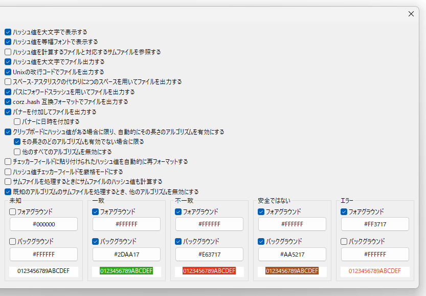Viewport: 426px width, 296px height.
Task: Click the #000000 foreground color field under 未知
Action: (x=43, y=224)
